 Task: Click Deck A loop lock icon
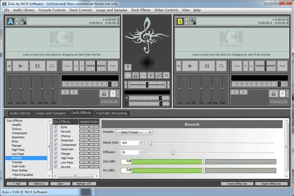(x=104, y=93)
